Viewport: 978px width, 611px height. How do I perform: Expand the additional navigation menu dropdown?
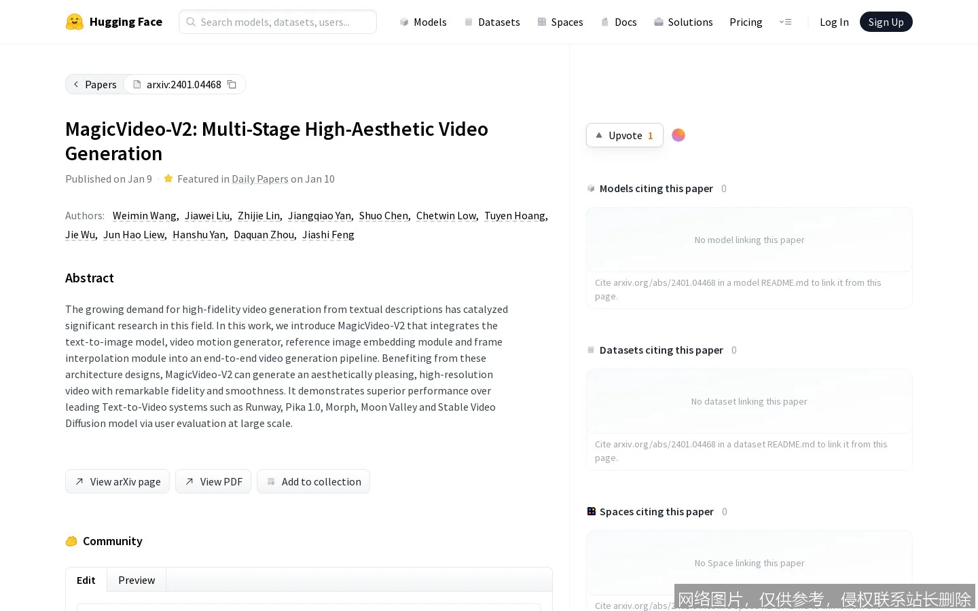click(x=785, y=22)
